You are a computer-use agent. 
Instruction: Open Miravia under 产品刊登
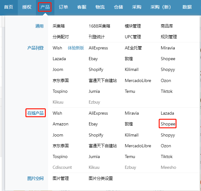click(x=168, y=48)
